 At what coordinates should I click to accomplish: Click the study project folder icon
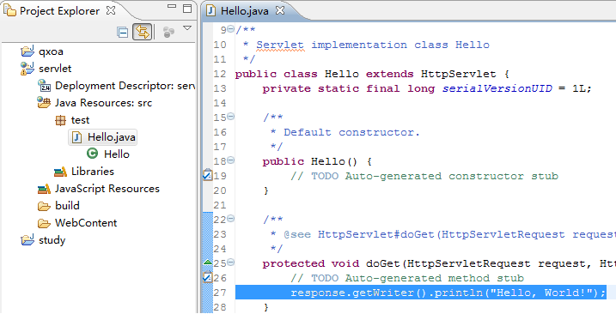(27, 240)
